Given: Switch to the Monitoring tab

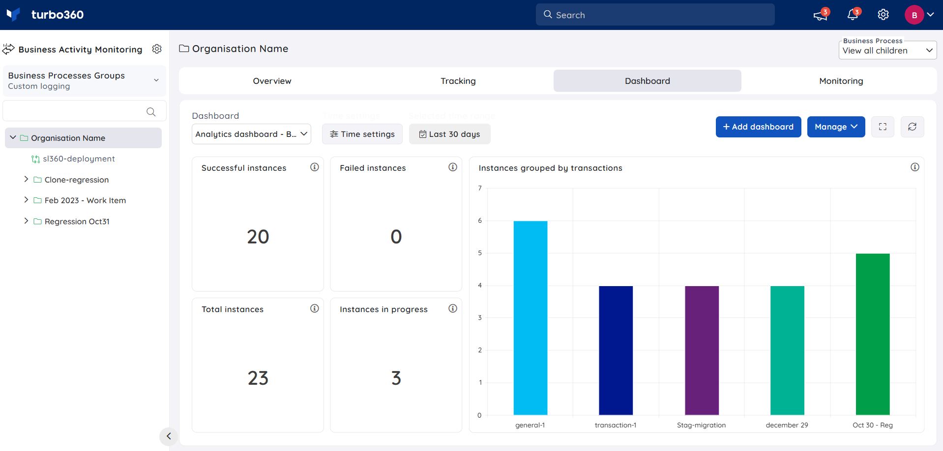Looking at the screenshot, I should click(841, 81).
